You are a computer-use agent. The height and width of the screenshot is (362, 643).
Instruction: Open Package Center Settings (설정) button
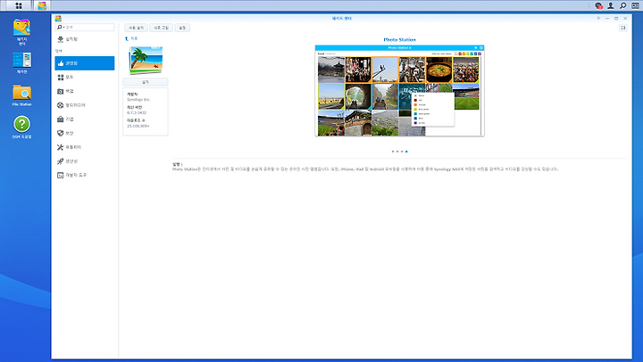click(x=182, y=28)
